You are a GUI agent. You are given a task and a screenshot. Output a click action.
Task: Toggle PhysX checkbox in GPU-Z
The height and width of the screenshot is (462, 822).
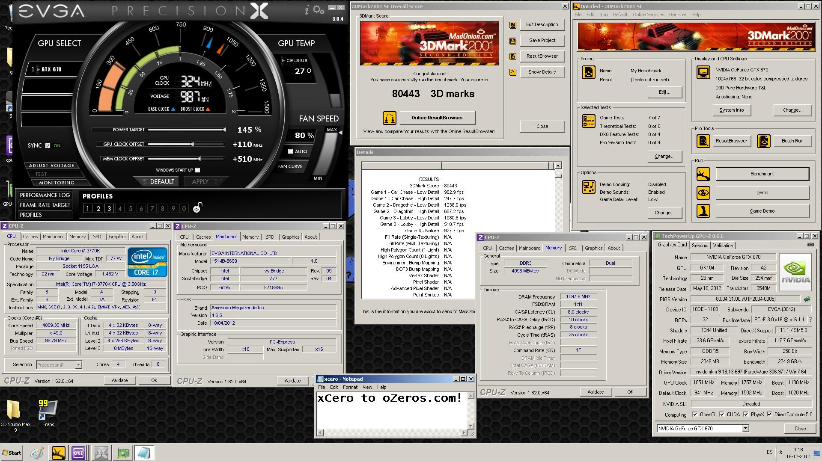pos(746,414)
